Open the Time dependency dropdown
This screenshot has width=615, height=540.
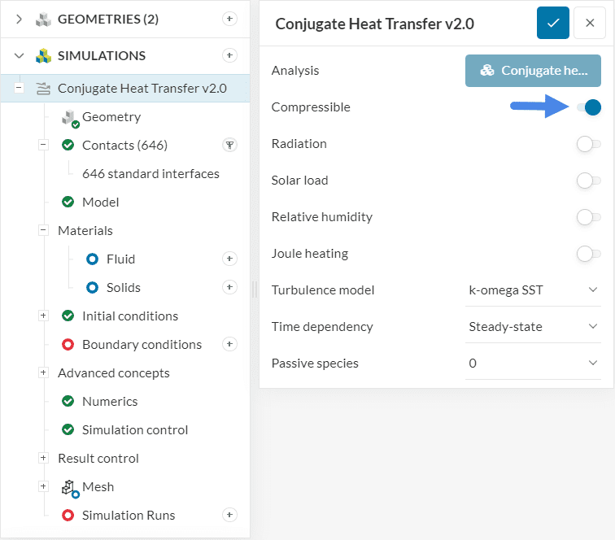tap(532, 327)
